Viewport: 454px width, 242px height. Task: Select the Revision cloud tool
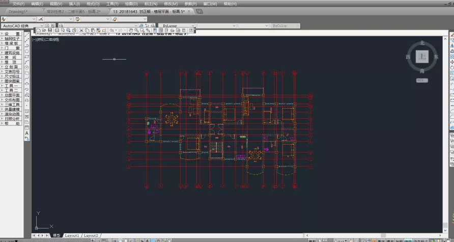26,73
